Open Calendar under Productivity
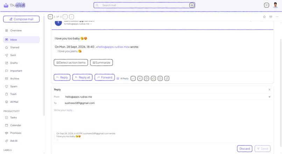This screenshot has width=282, height=154. (x=21, y=125)
